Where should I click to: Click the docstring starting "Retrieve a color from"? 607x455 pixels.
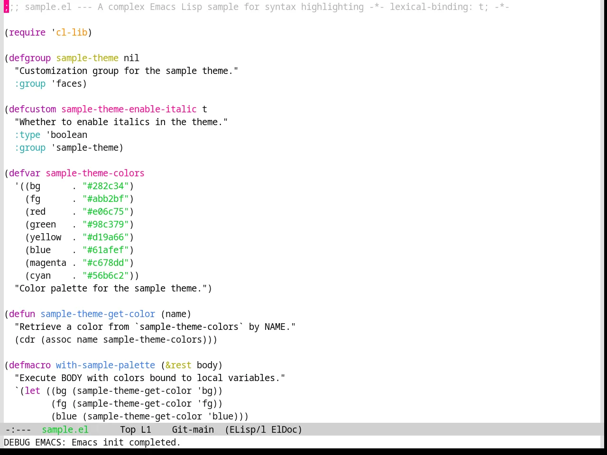155,327
